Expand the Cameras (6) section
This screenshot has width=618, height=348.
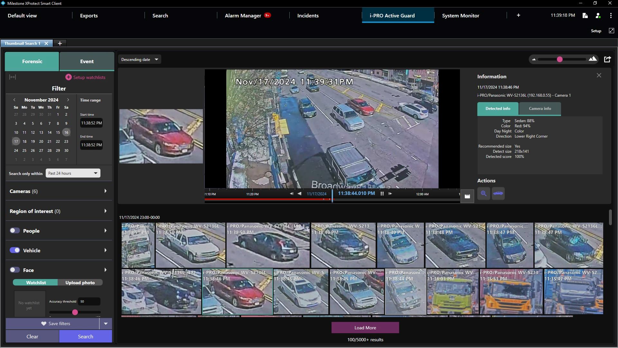[105, 191]
